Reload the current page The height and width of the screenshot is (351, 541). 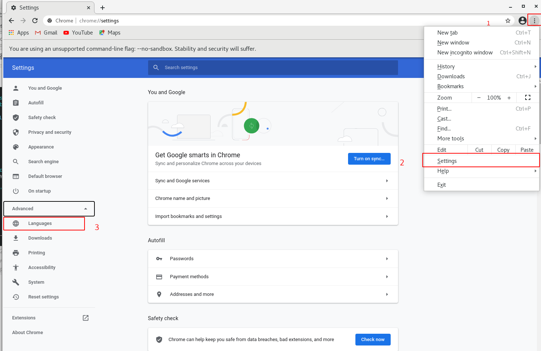35,21
